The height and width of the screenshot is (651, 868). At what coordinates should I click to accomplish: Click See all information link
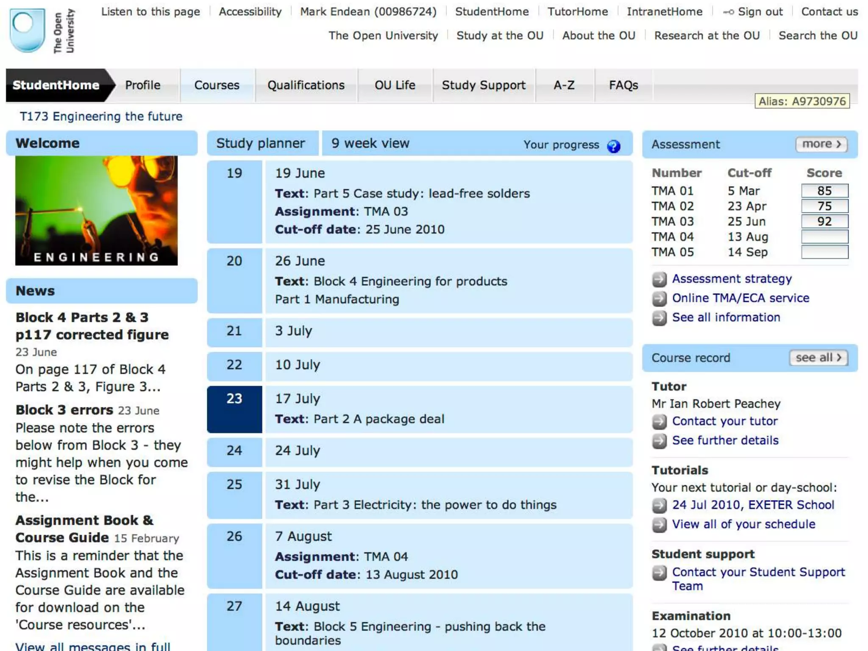726,317
